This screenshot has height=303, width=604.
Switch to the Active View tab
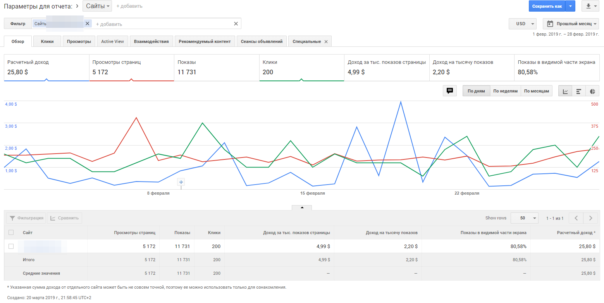112,41
